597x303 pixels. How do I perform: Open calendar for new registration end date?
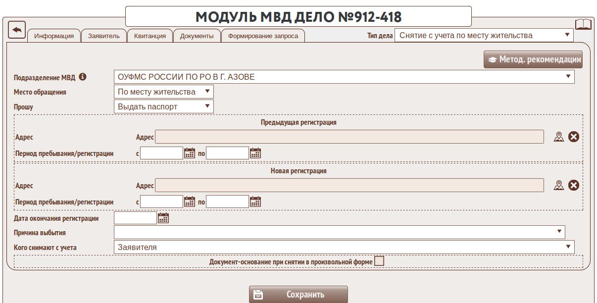tap(255, 202)
